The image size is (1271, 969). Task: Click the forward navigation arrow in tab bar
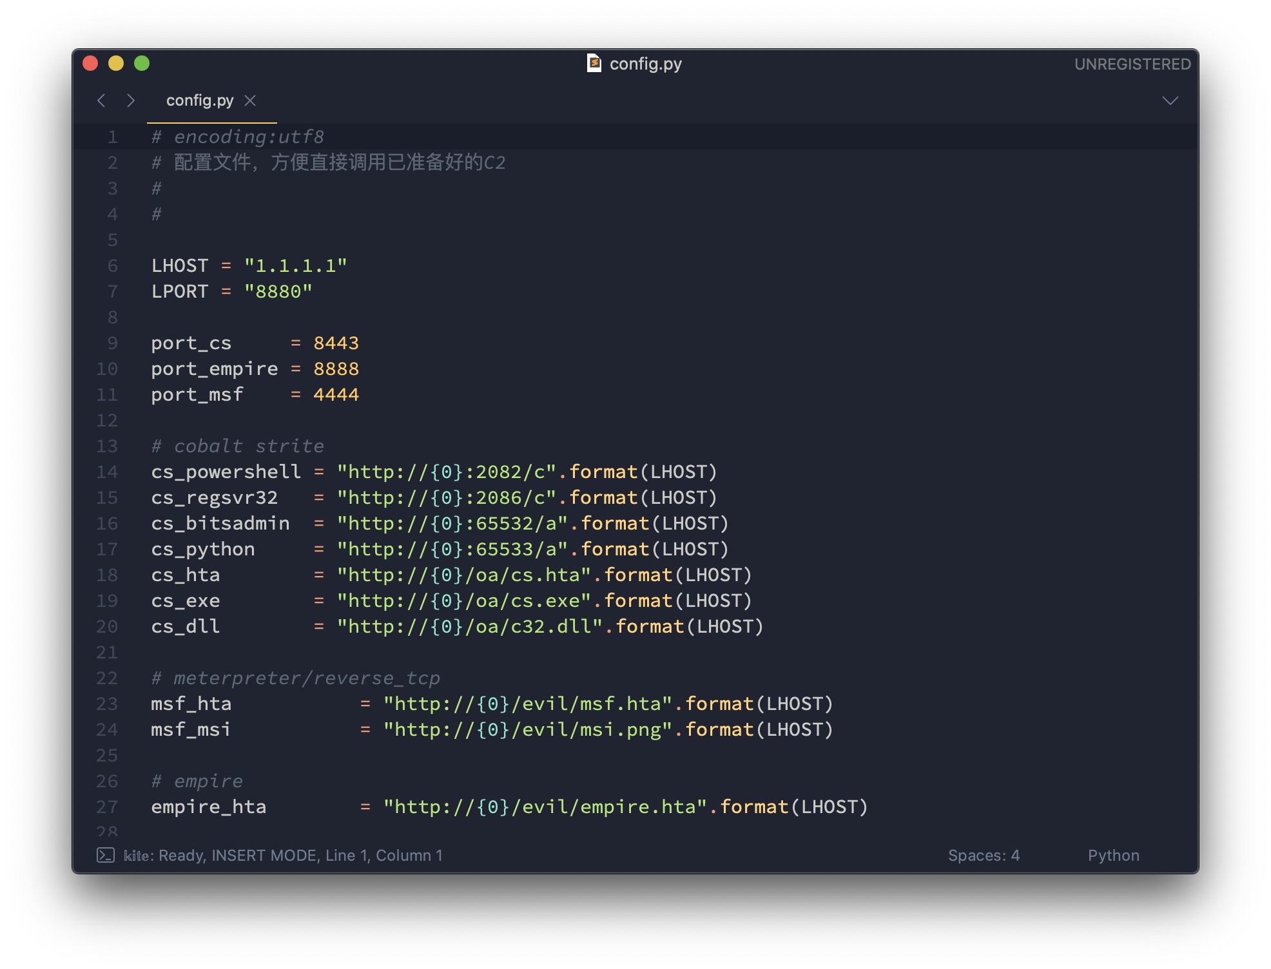pos(131,101)
